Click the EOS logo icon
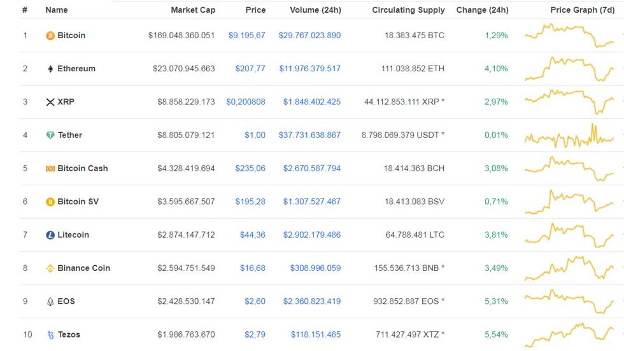This screenshot has height=351, width=624. [50, 301]
